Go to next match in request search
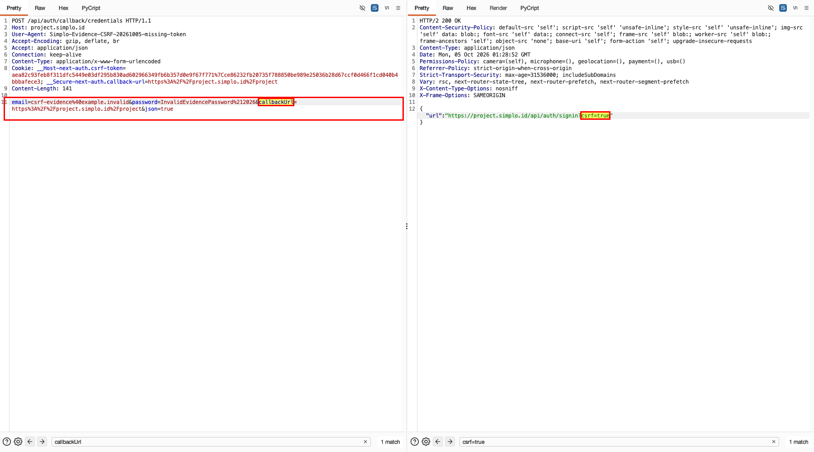The image size is (814, 452). 42,442
